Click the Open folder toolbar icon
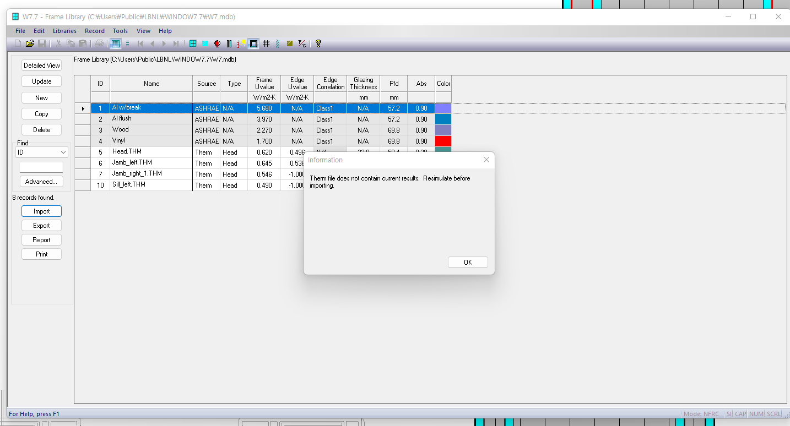Viewport: 790px width, 426px height. 30,43
